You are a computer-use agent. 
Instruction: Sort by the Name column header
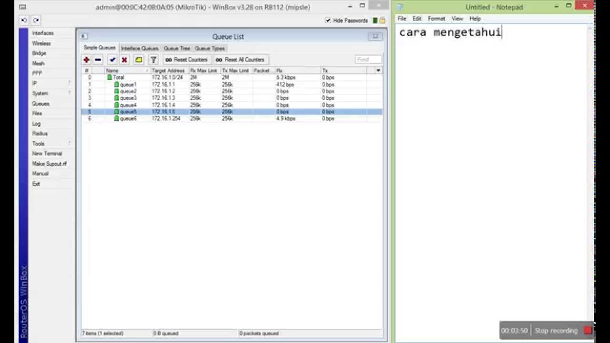pos(127,71)
